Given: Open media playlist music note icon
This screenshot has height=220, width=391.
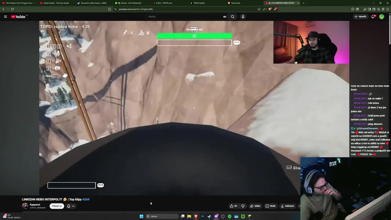Looking at the screenshot, I should [x=365, y=9].
